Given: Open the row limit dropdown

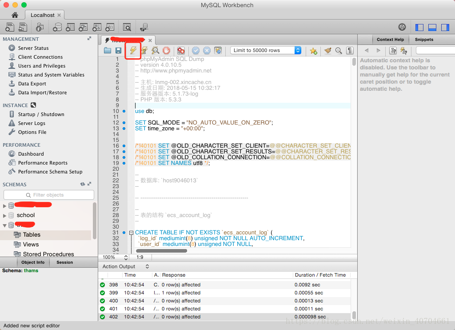Looking at the screenshot, I should point(266,50).
